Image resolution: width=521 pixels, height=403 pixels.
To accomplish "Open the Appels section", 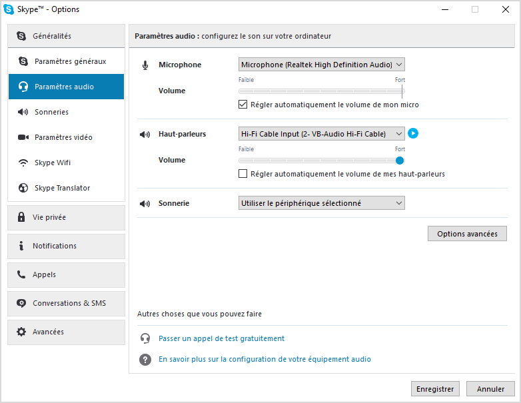I will click(67, 274).
